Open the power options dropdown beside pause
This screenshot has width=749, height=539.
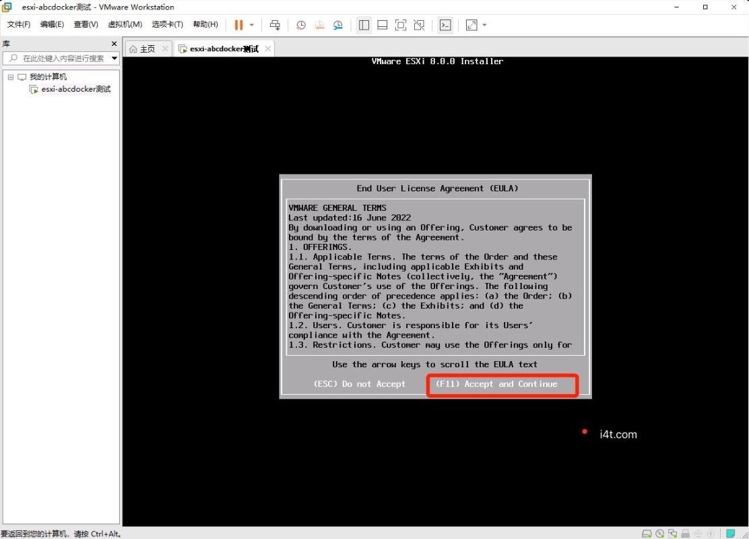[x=252, y=25]
